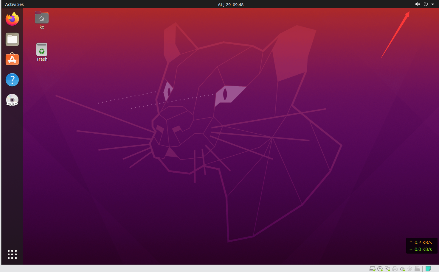Open the Activities overview
The image size is (439, 272).
pyautogui.click(x=14, y=4)
